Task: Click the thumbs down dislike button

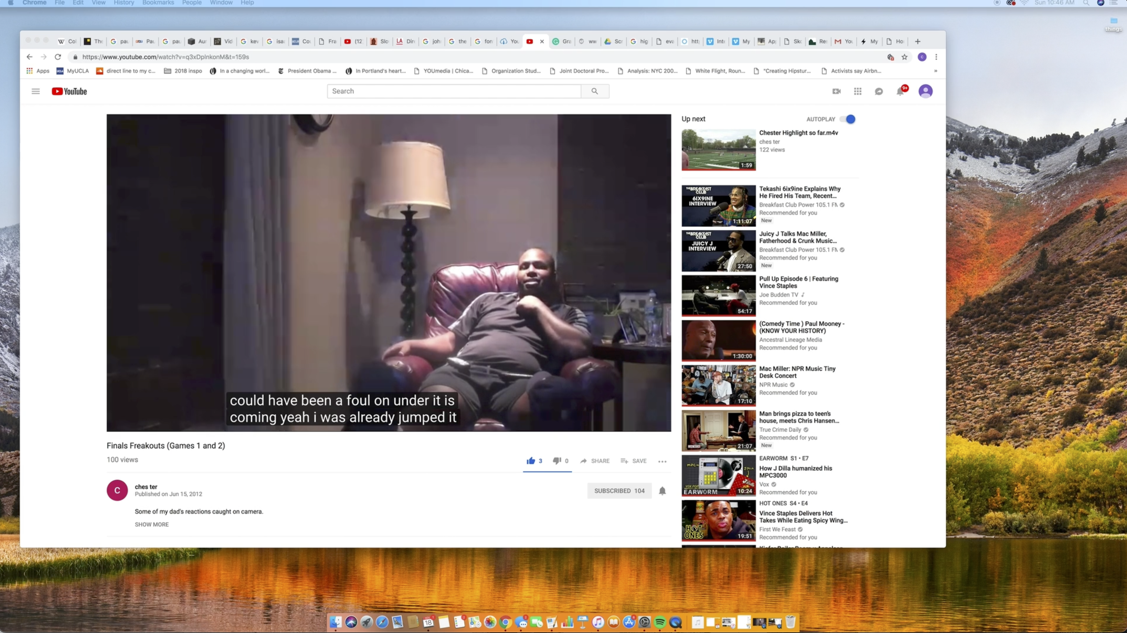Action: (557, 461)
